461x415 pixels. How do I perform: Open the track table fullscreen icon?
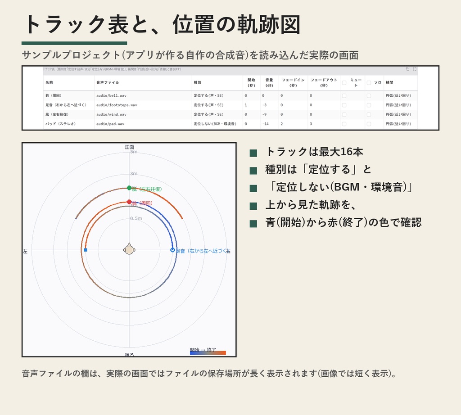pos(415,69)
